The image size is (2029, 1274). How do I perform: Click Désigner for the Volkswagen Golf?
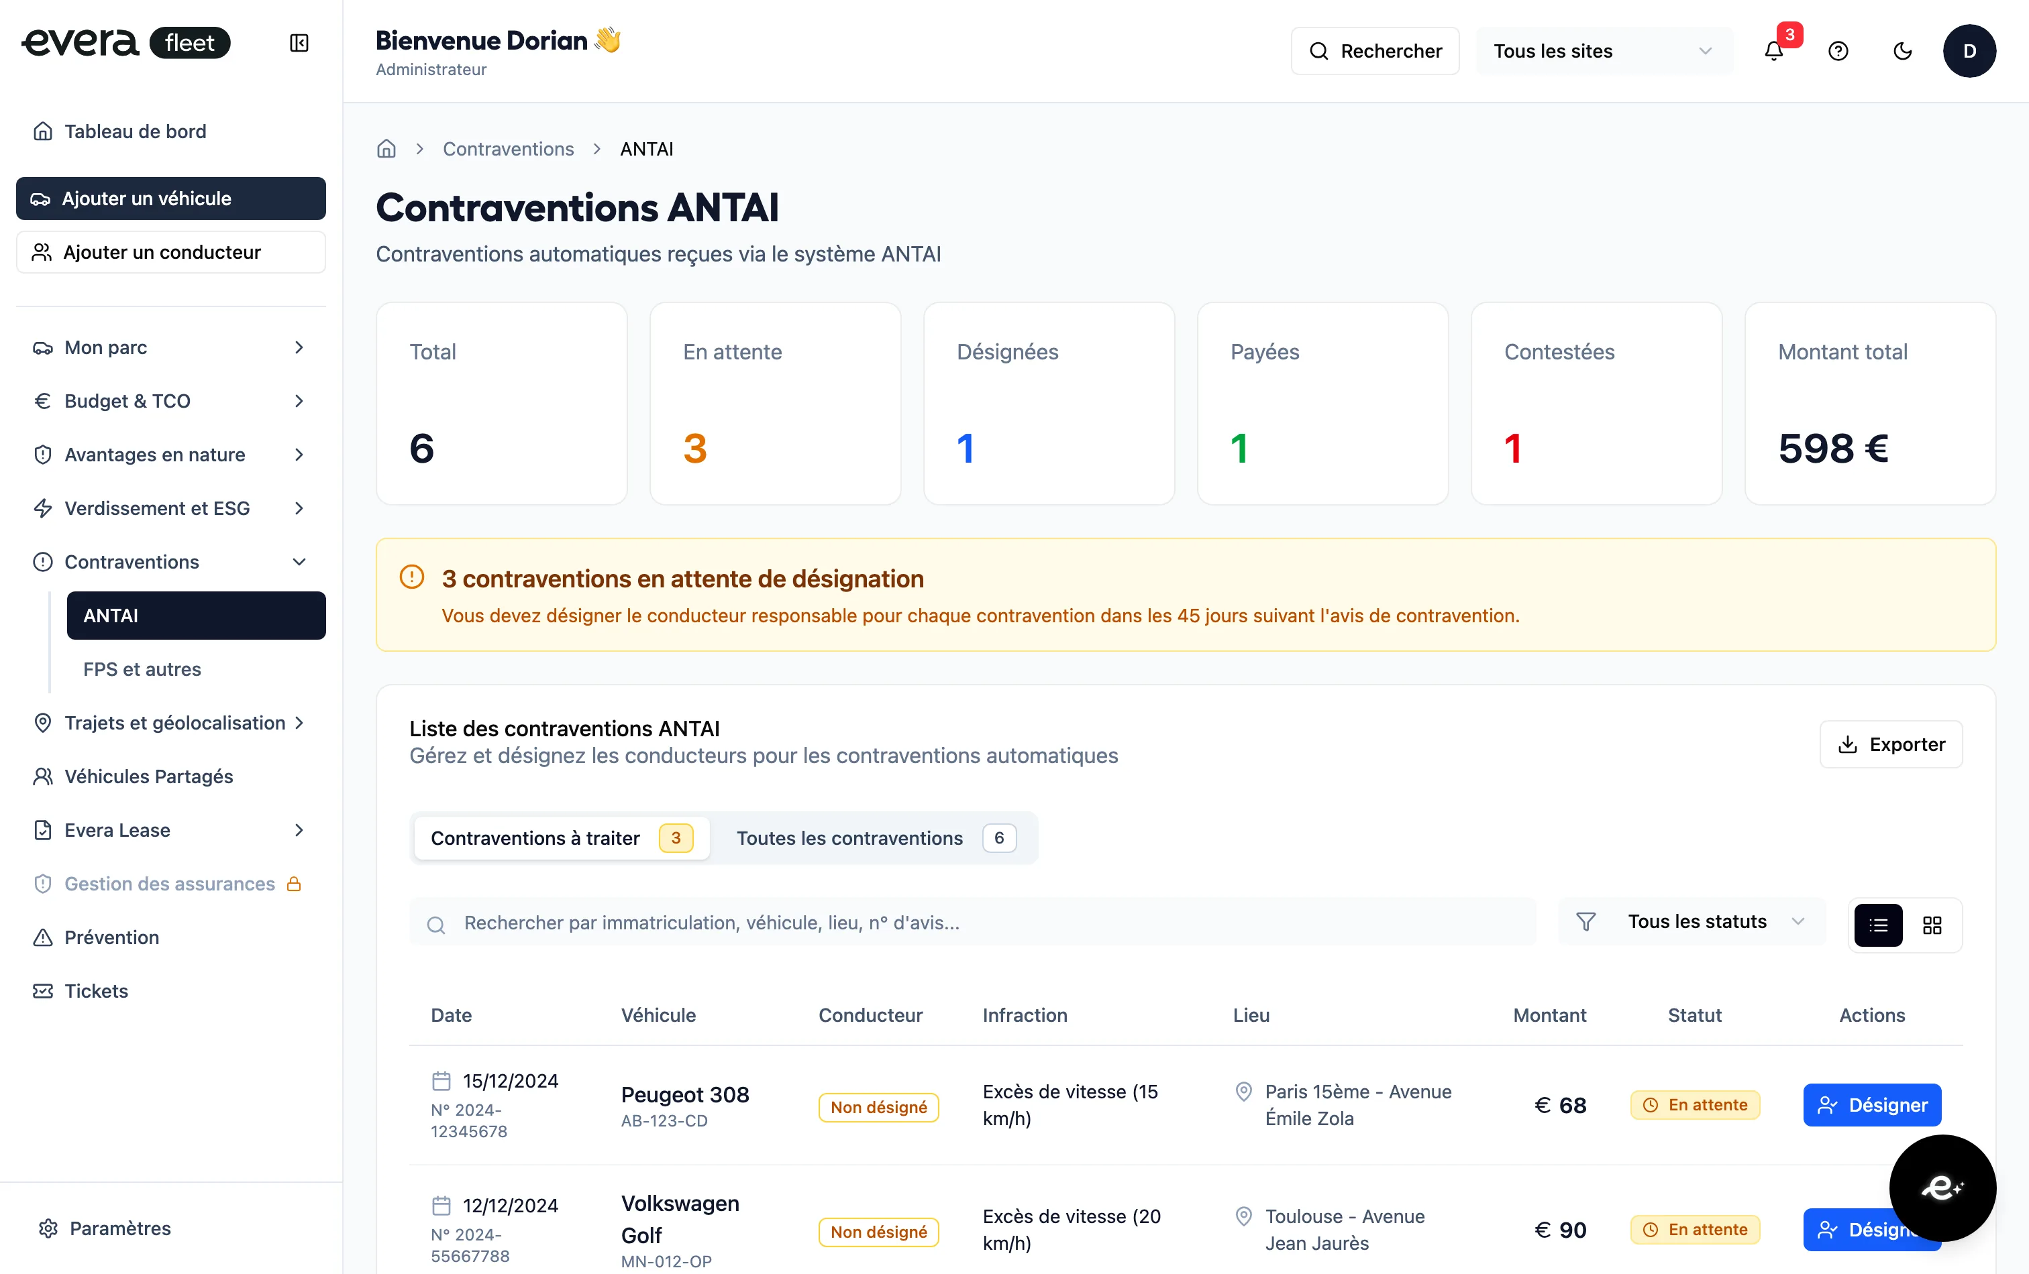coord(1872,1229)
